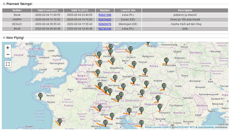Select the Essen (DE) launch site cell

tap(128, 19)
